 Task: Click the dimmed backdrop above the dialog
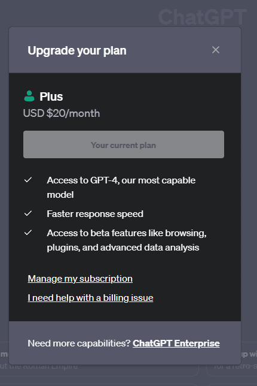point(78,13)
